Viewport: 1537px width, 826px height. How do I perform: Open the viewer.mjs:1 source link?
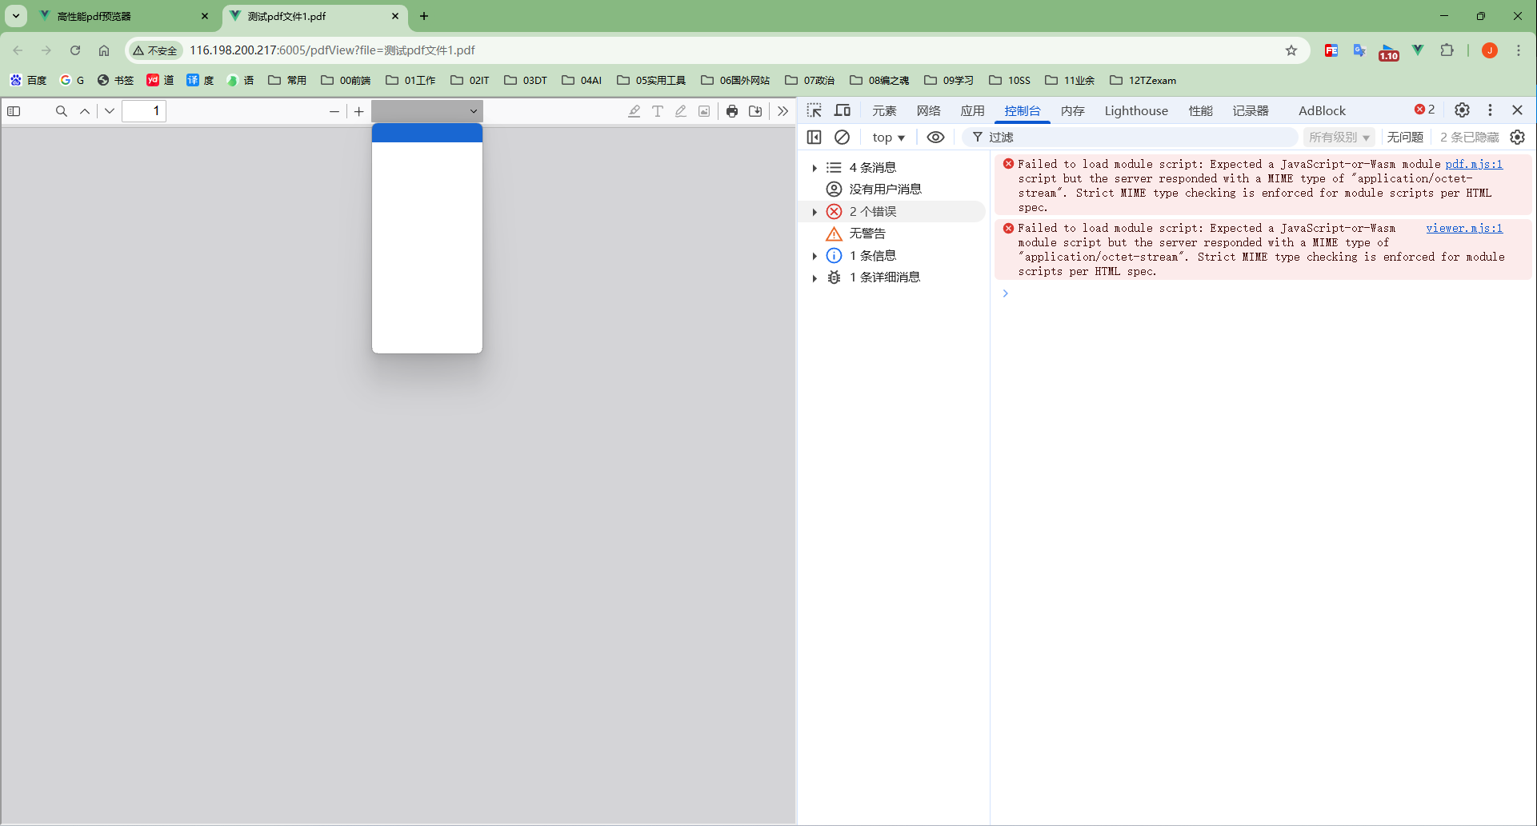click(1464, 228)
